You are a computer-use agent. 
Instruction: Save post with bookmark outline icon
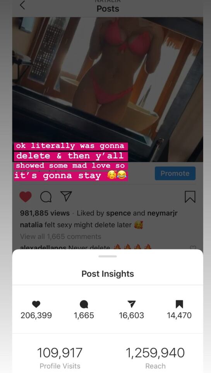coord(190,197)
